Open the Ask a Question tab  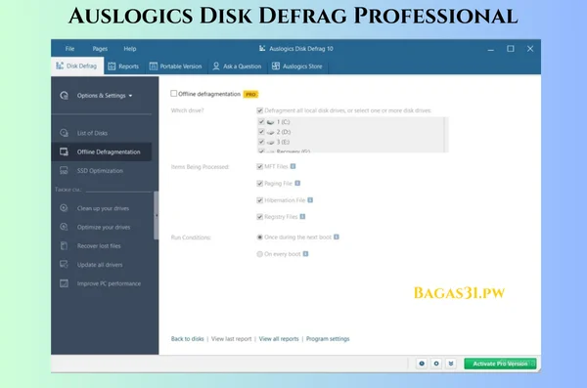237,66
